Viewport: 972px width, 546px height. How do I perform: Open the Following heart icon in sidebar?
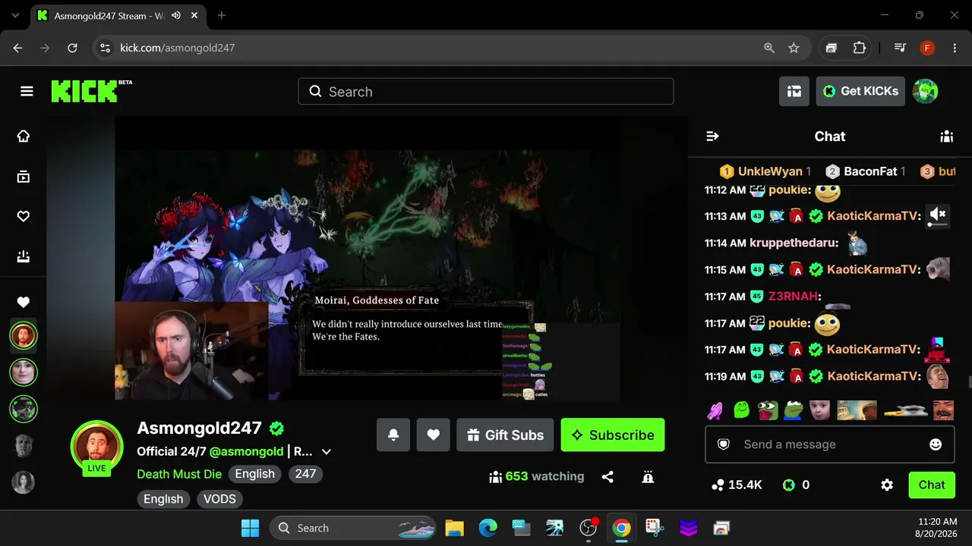pos(24,217)
